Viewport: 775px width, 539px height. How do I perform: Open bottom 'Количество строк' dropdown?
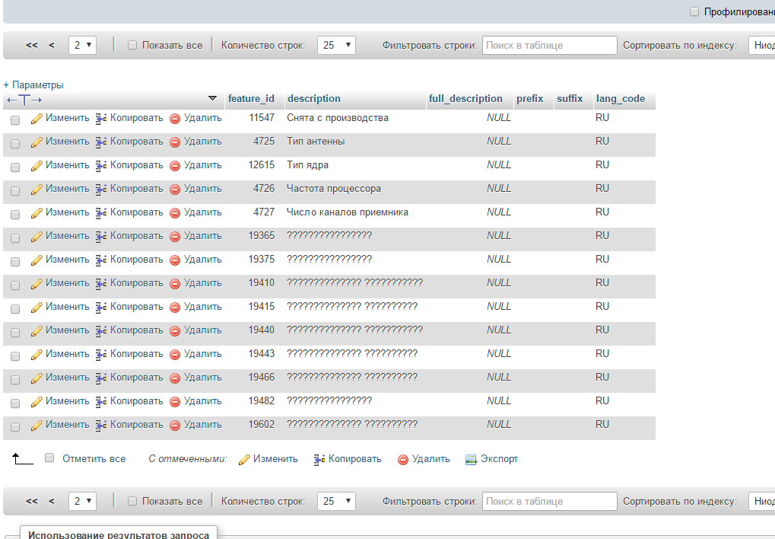(336, 501)
